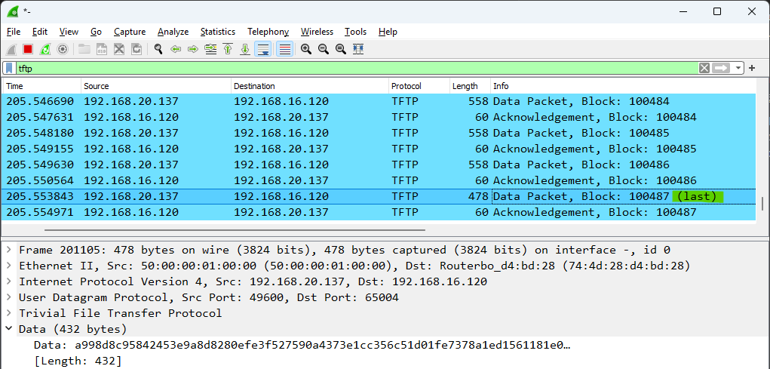Click the tftp display filter field

[x=356, y=69]
